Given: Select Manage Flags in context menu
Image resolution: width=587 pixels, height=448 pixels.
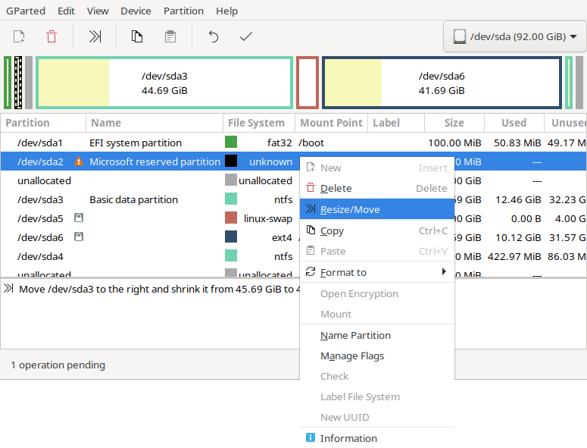Looking at the screenshot, I should [352, 356].
